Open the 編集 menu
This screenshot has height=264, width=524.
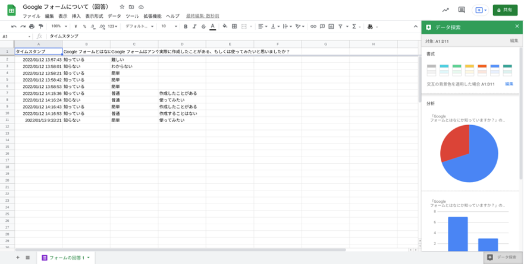pos(49,16)
